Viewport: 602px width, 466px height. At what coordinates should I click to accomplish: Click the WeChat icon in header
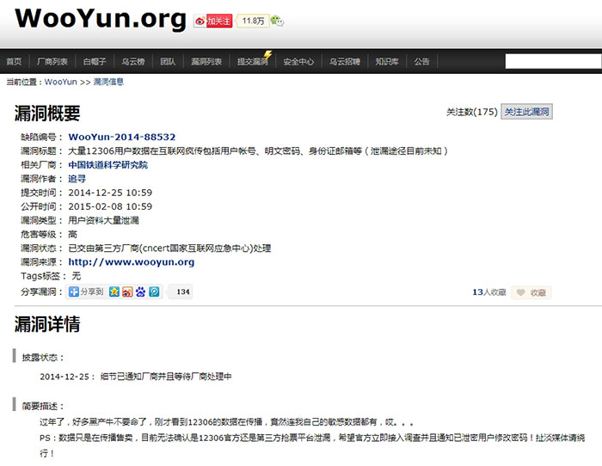pos(277,21)
